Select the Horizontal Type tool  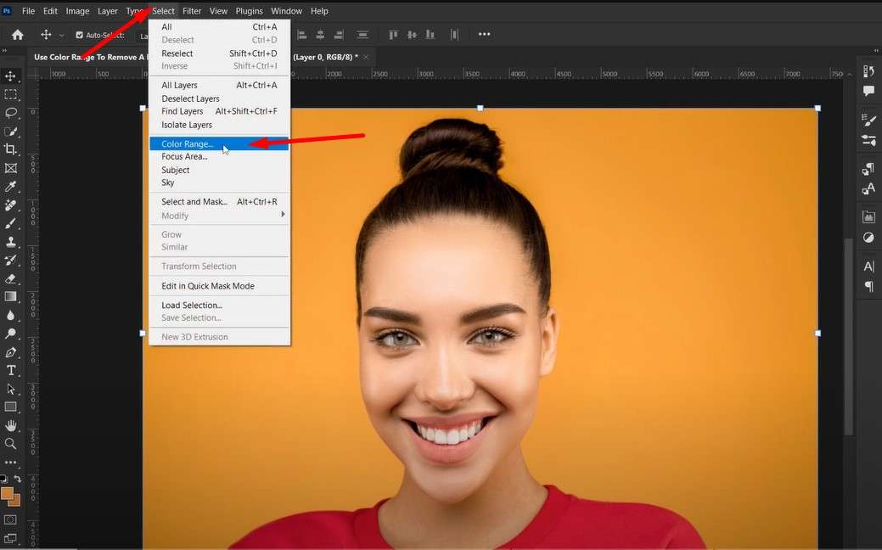(11, 371)
